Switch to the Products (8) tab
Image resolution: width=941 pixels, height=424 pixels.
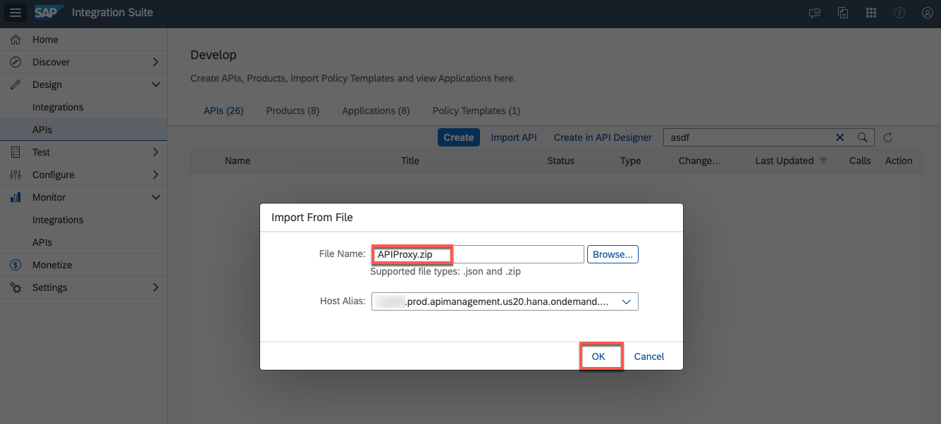pos(293,111)
